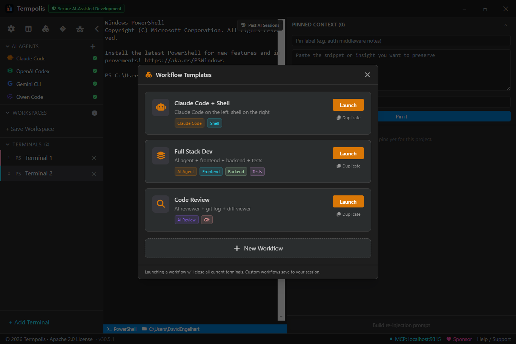Click Secure AI-Assisted Development badge

(x=86, y=8)
